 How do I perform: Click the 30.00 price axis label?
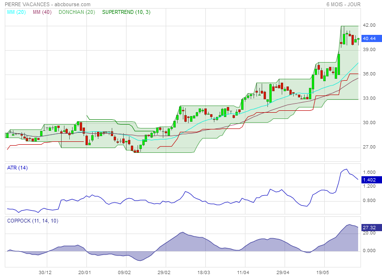369,123
